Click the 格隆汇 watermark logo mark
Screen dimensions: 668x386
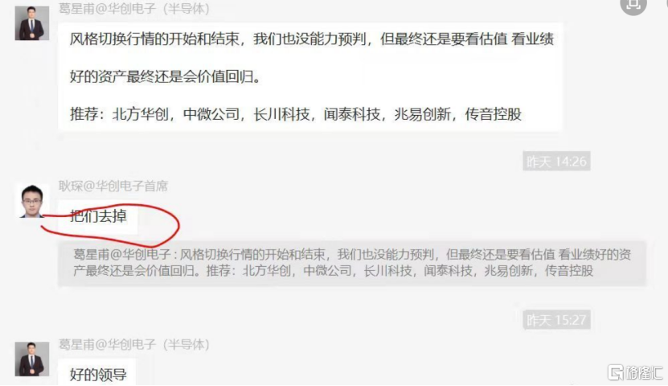[x=615, y=372]
